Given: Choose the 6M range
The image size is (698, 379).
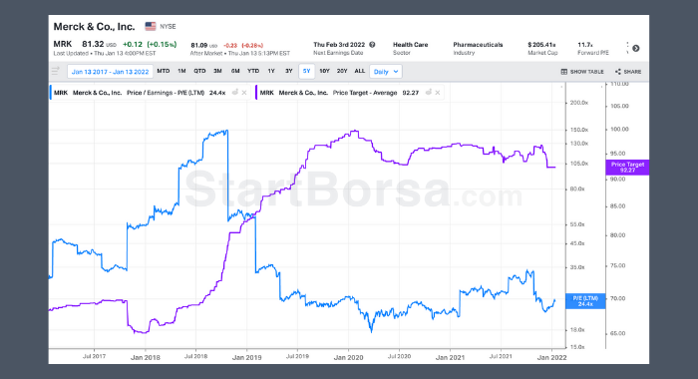Looking at the screenshot, I should pyautogui.click(x=235, y=71).
